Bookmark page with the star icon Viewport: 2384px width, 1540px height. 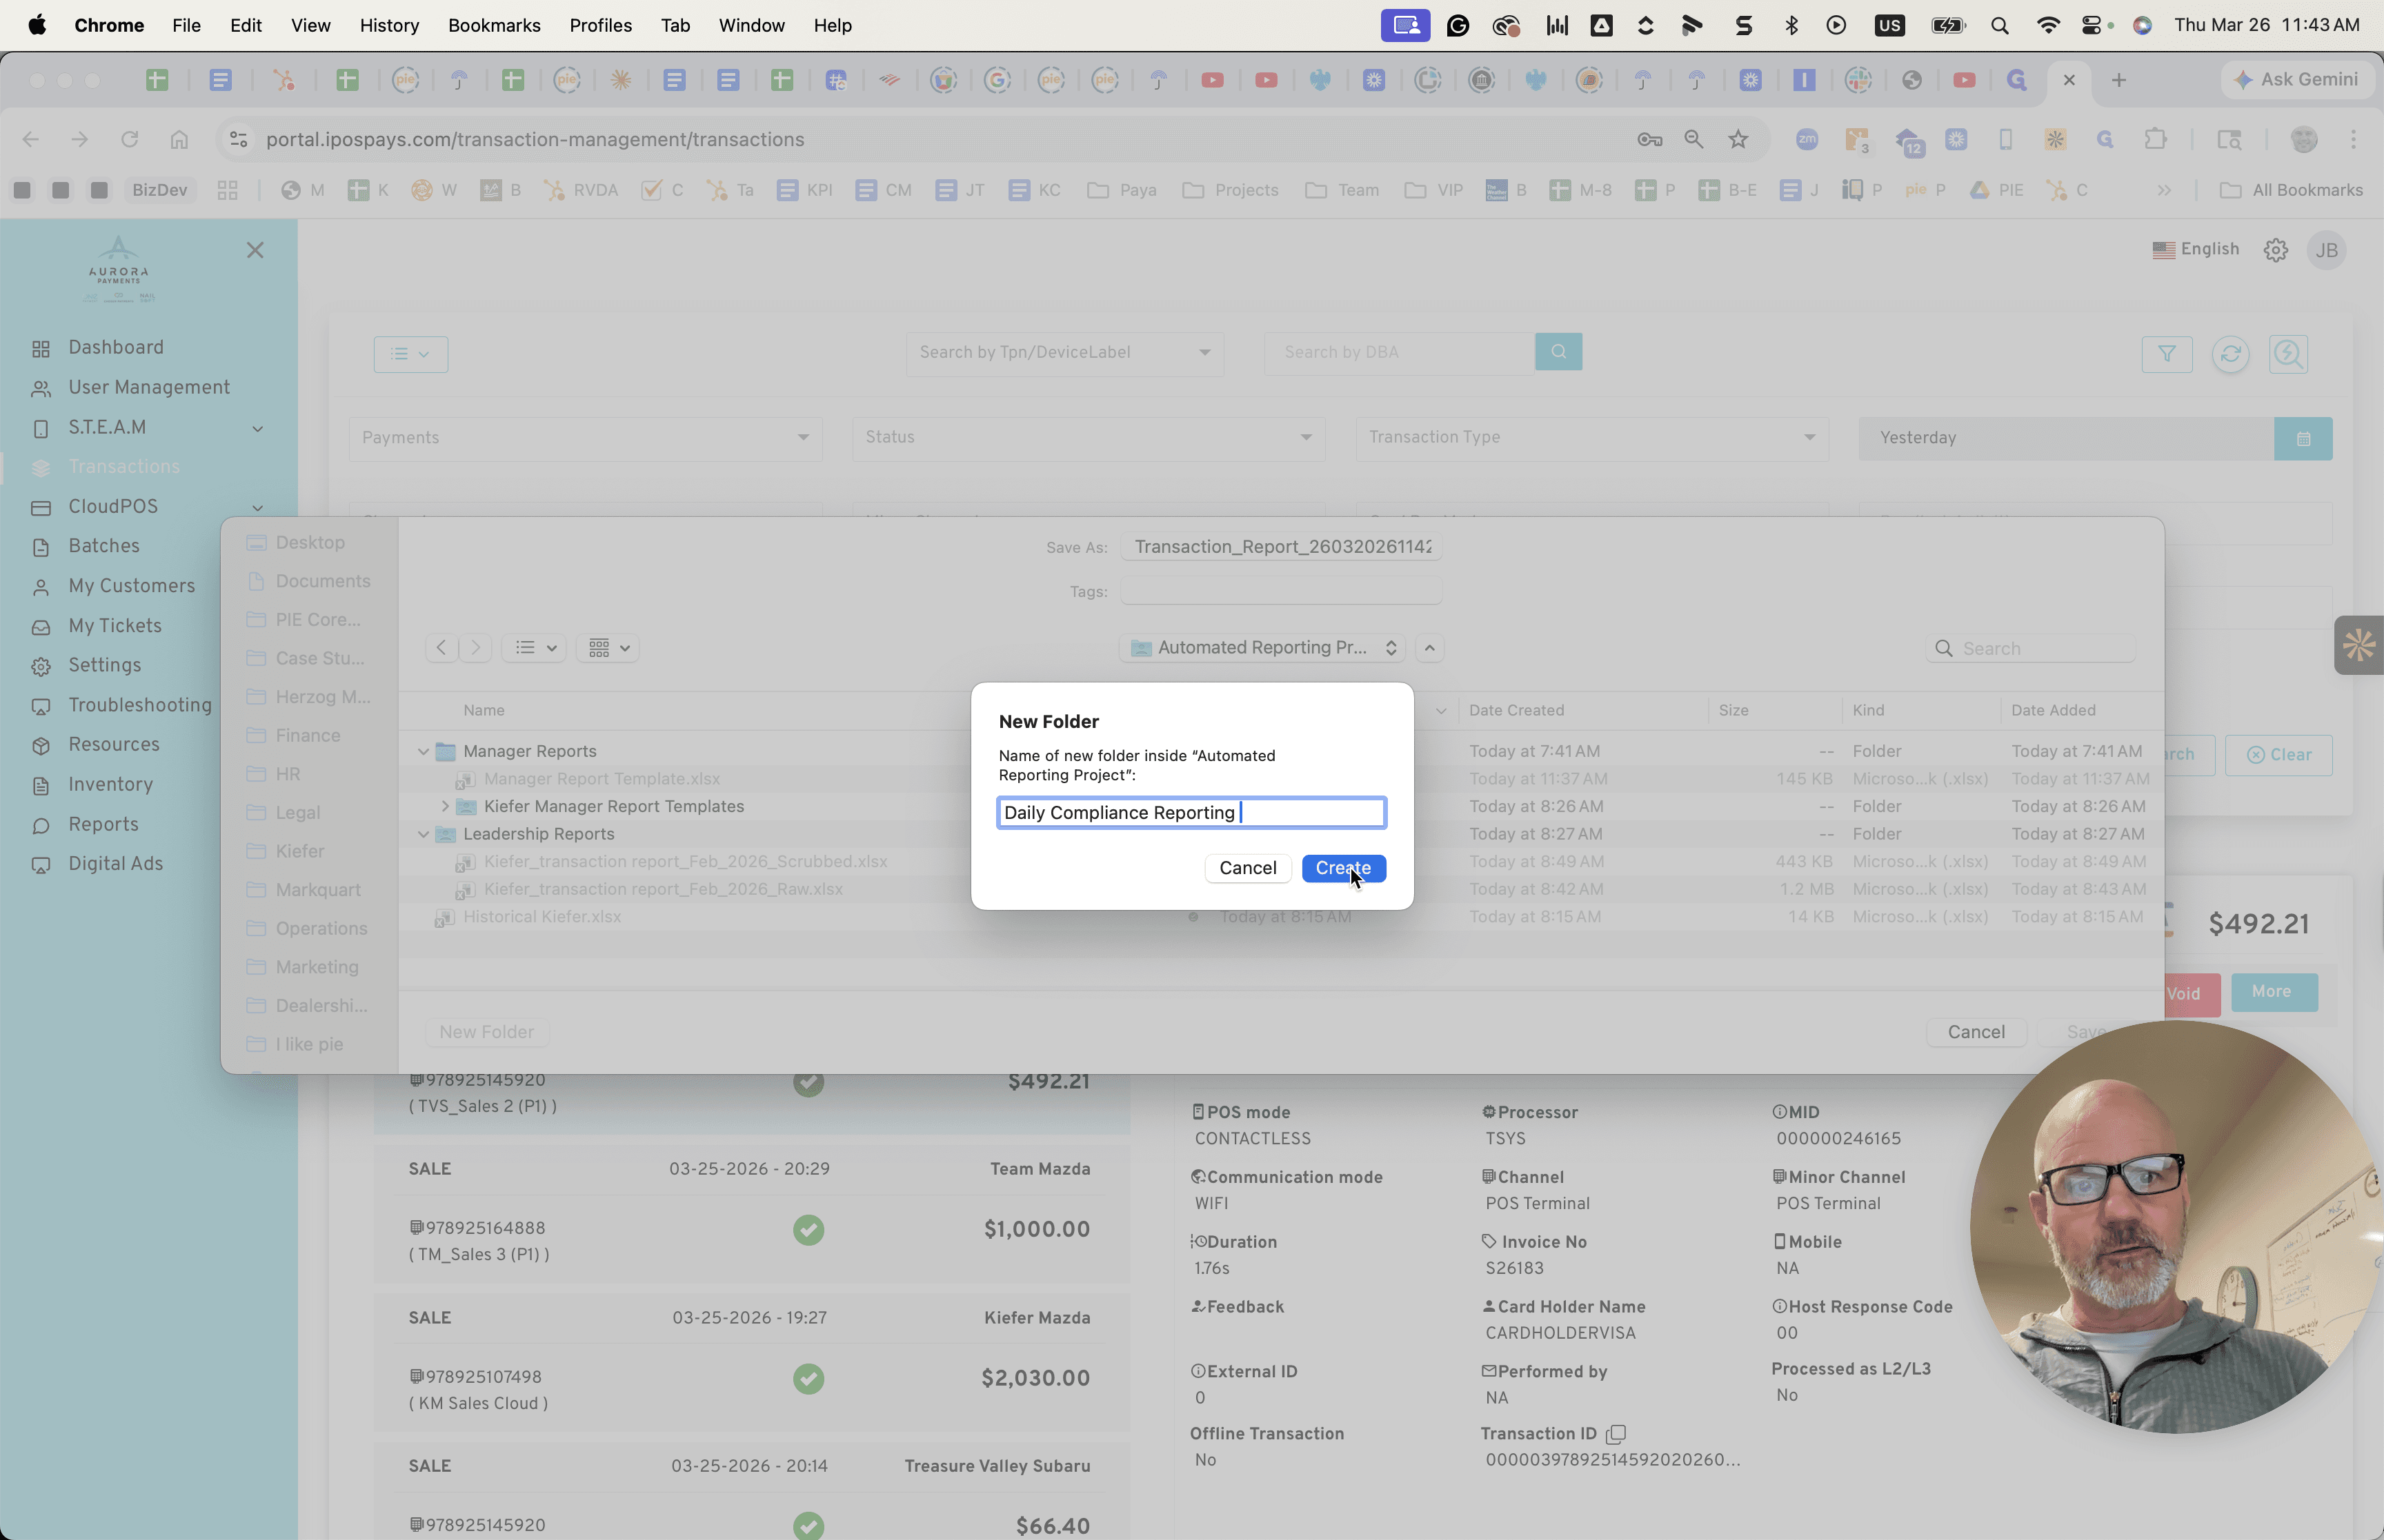pyautogui.click(x=1739, y=139)
